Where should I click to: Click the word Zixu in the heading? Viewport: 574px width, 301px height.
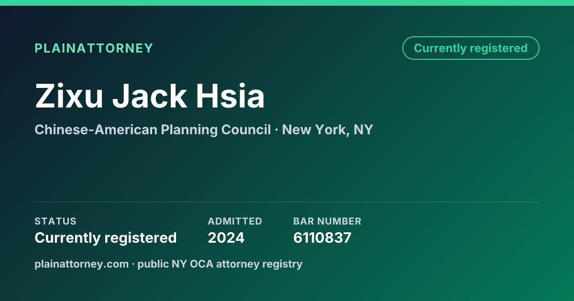69,96
